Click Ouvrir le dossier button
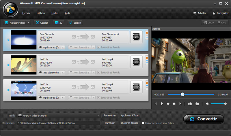This screenshot has width=231, height=136. click(x=129, y=123)
